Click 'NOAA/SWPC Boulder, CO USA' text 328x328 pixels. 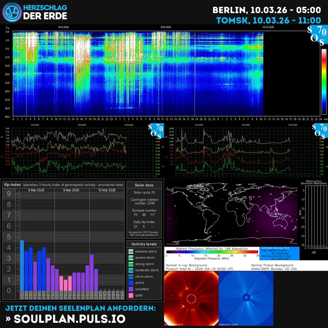tap(274, 269)
